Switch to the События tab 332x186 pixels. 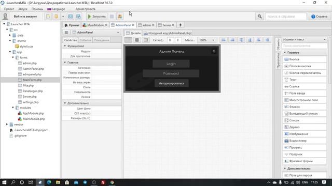pyautogui.click(x=85, y=40)
